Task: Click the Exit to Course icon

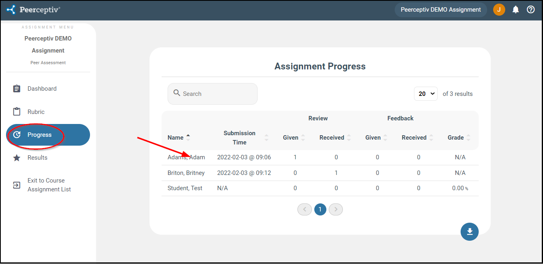Action: (x=16, y=185)
